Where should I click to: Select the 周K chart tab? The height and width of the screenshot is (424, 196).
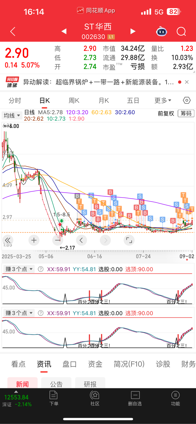pos(74,101)
